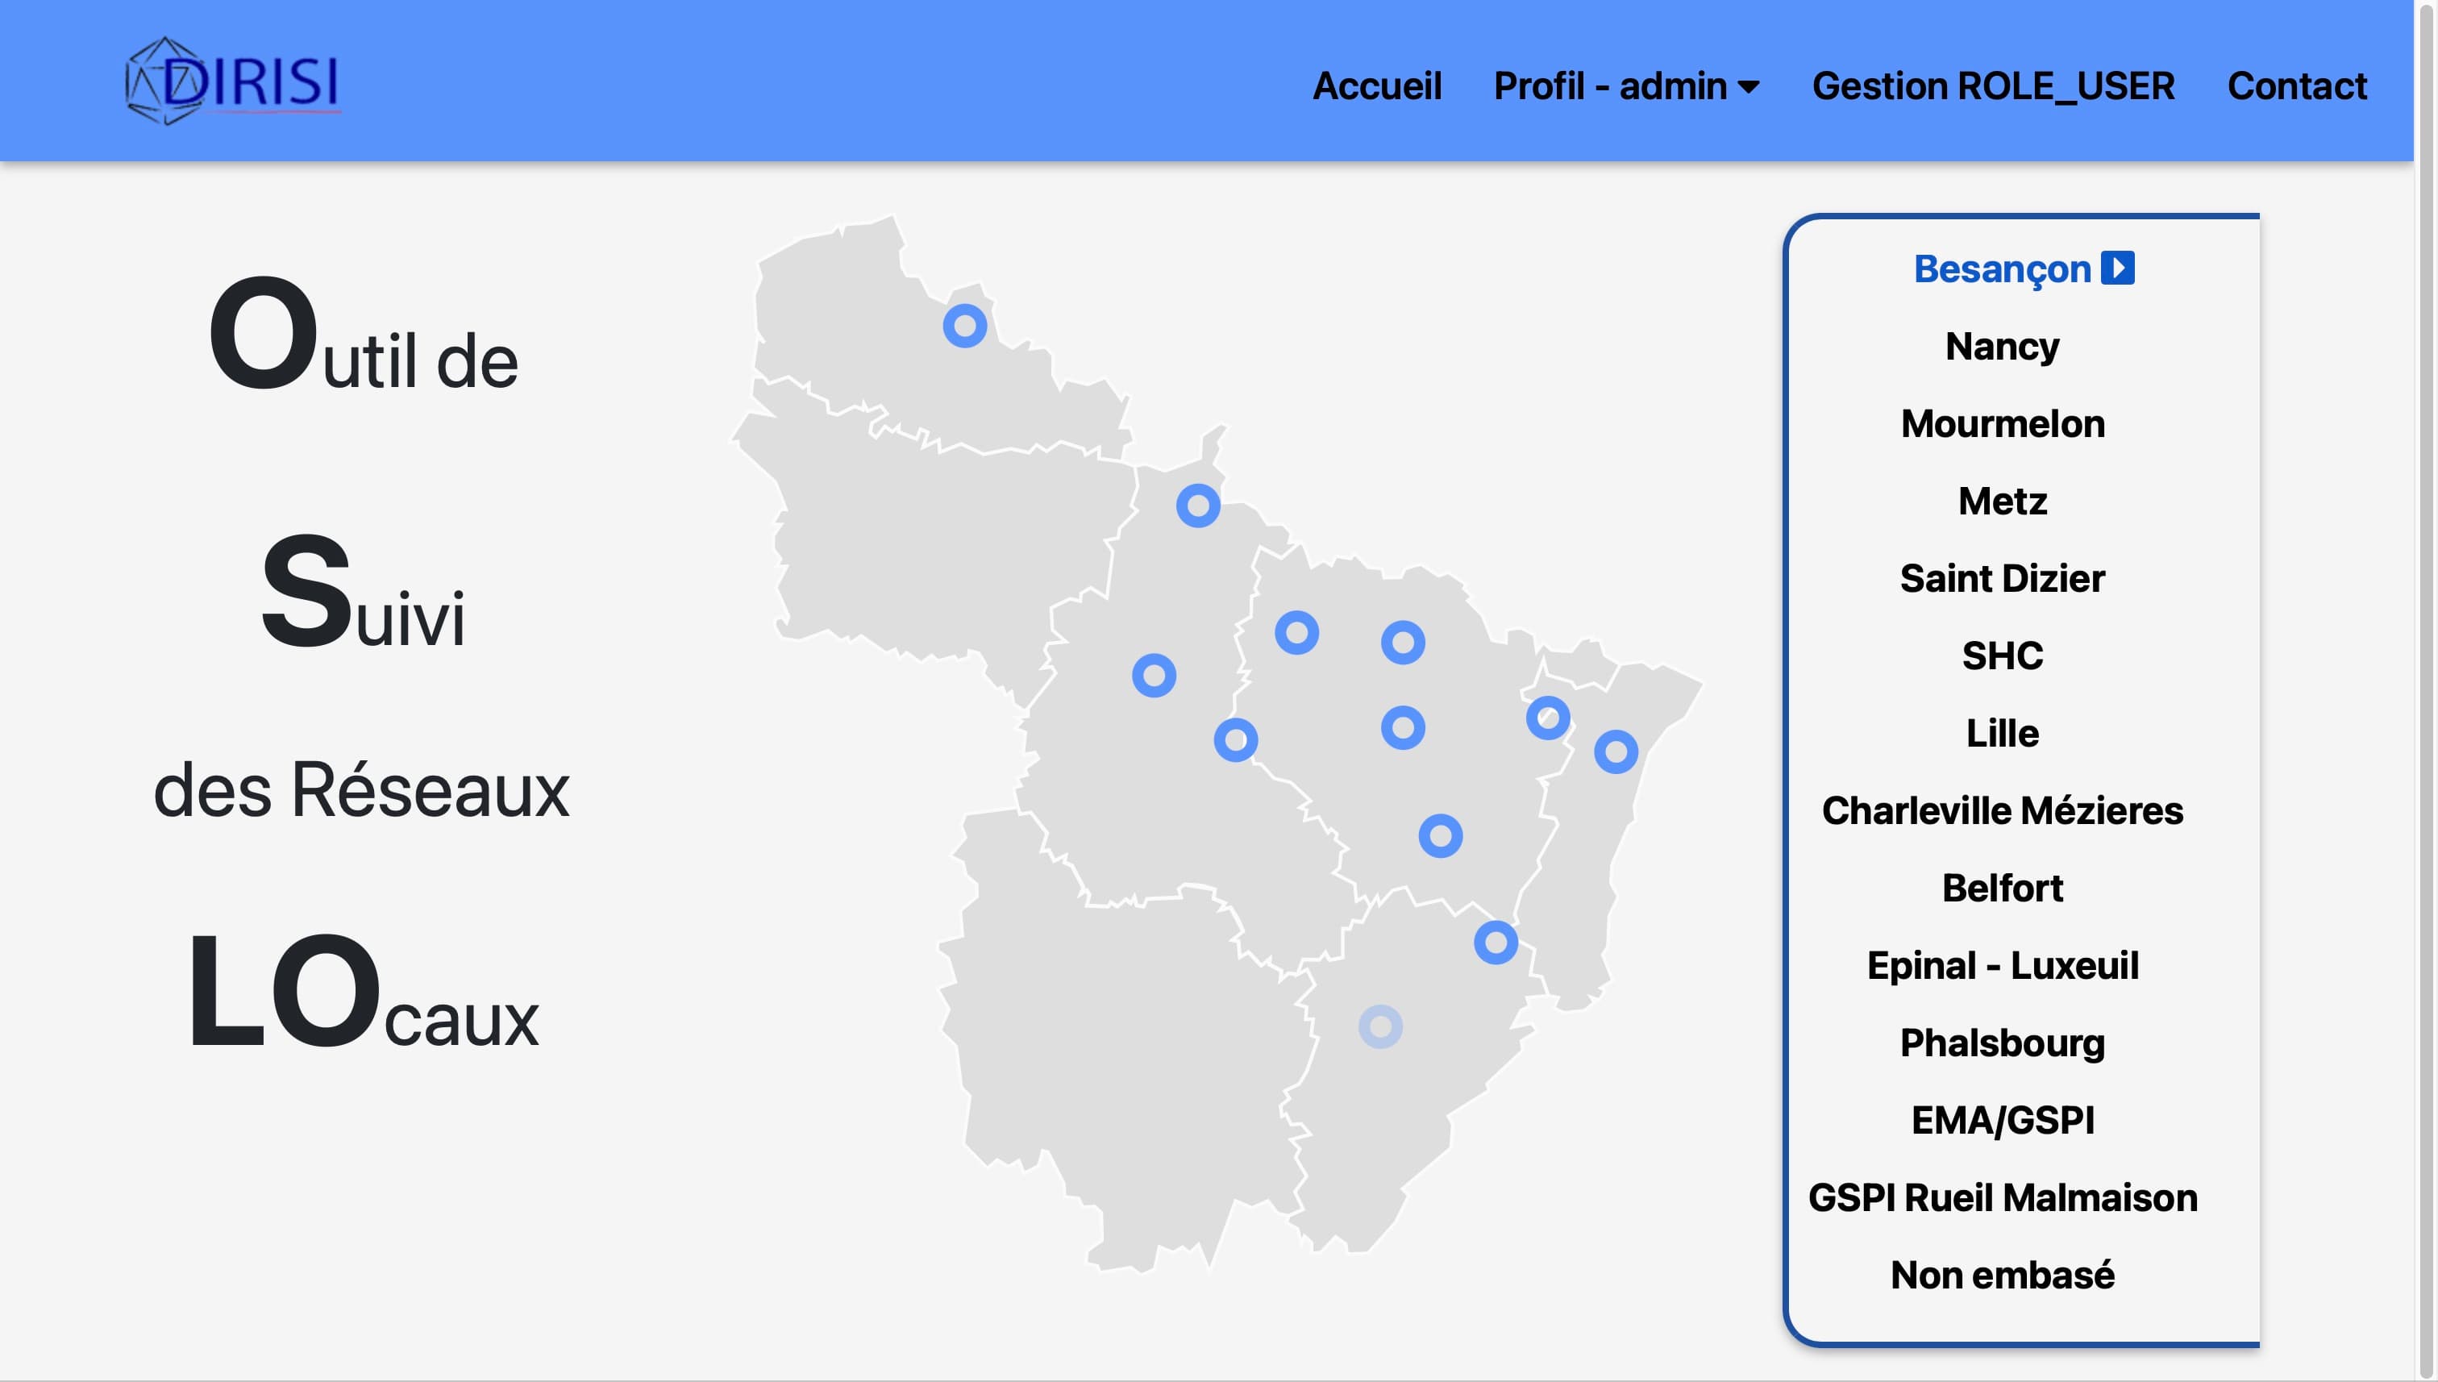The image size is (2438, 1382).
Task: Click the northernmost map marker near Lille
Action: [964, 326]
